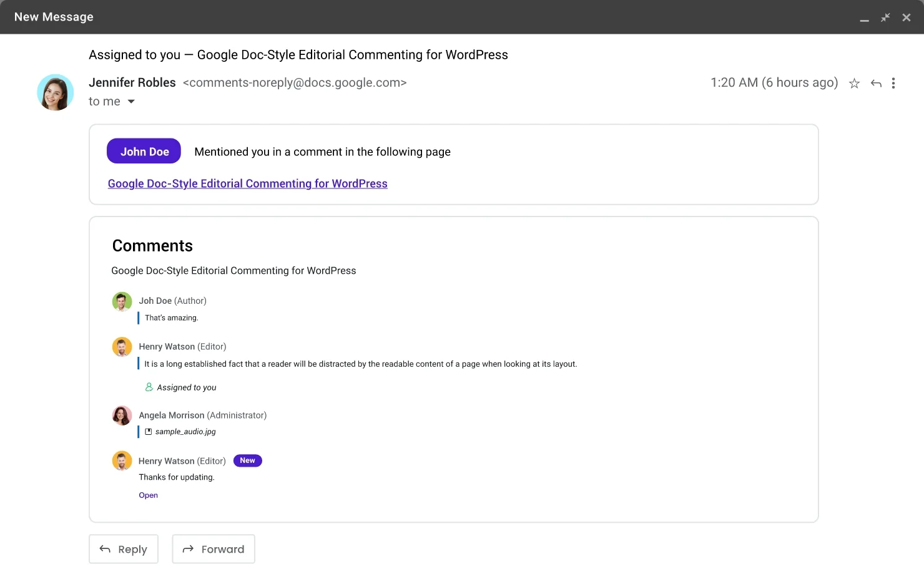Click the sender name Jennifer Robles
The height and width of the screenshot is (574, 924).
tap(132, 82)
